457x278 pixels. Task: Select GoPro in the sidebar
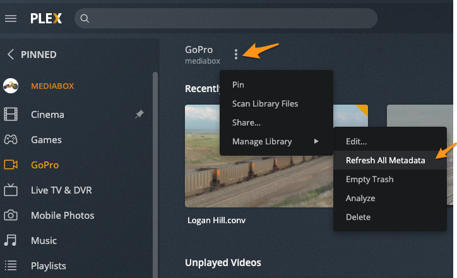click(45, 165)
